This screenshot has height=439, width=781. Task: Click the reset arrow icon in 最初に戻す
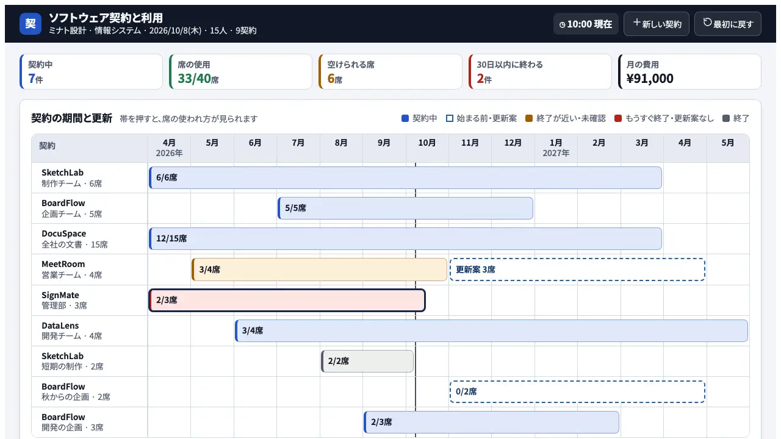(707, 23)
